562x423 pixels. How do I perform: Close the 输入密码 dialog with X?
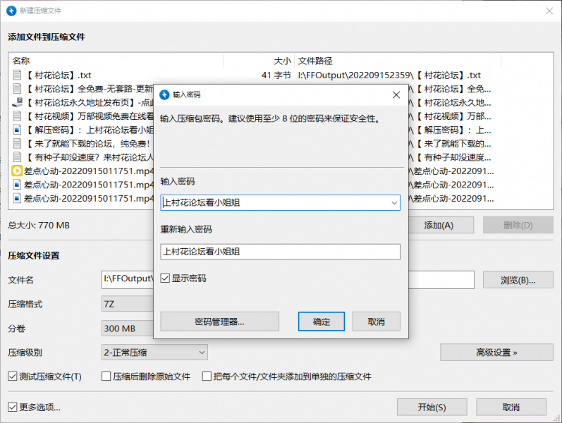click(x=396, y=94)
